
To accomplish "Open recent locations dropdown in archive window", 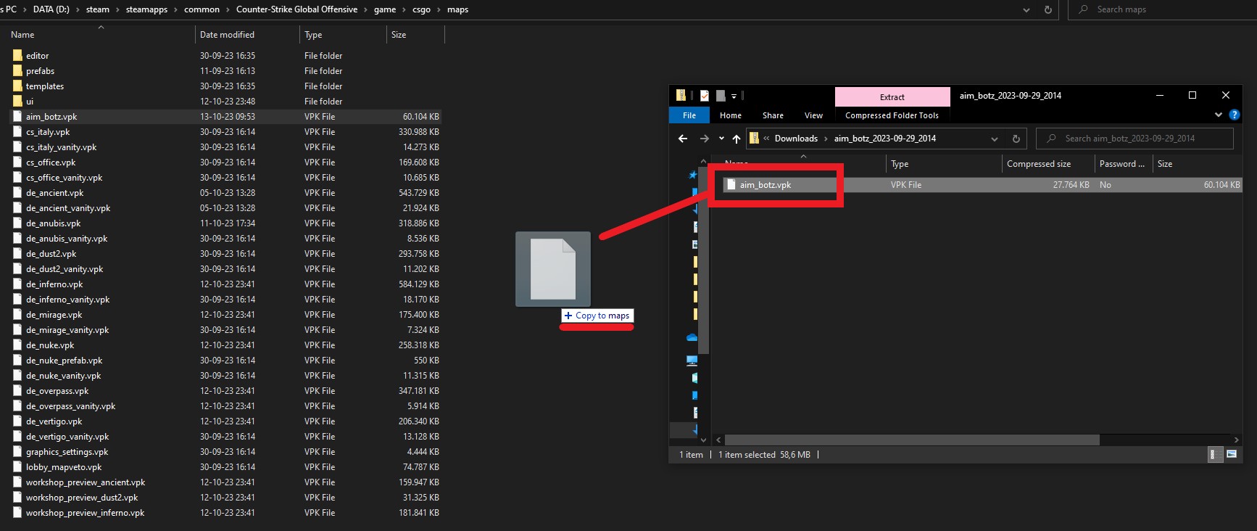I will click(x=721, y=139).
